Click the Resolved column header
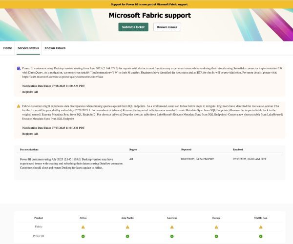 coord(238,149)
